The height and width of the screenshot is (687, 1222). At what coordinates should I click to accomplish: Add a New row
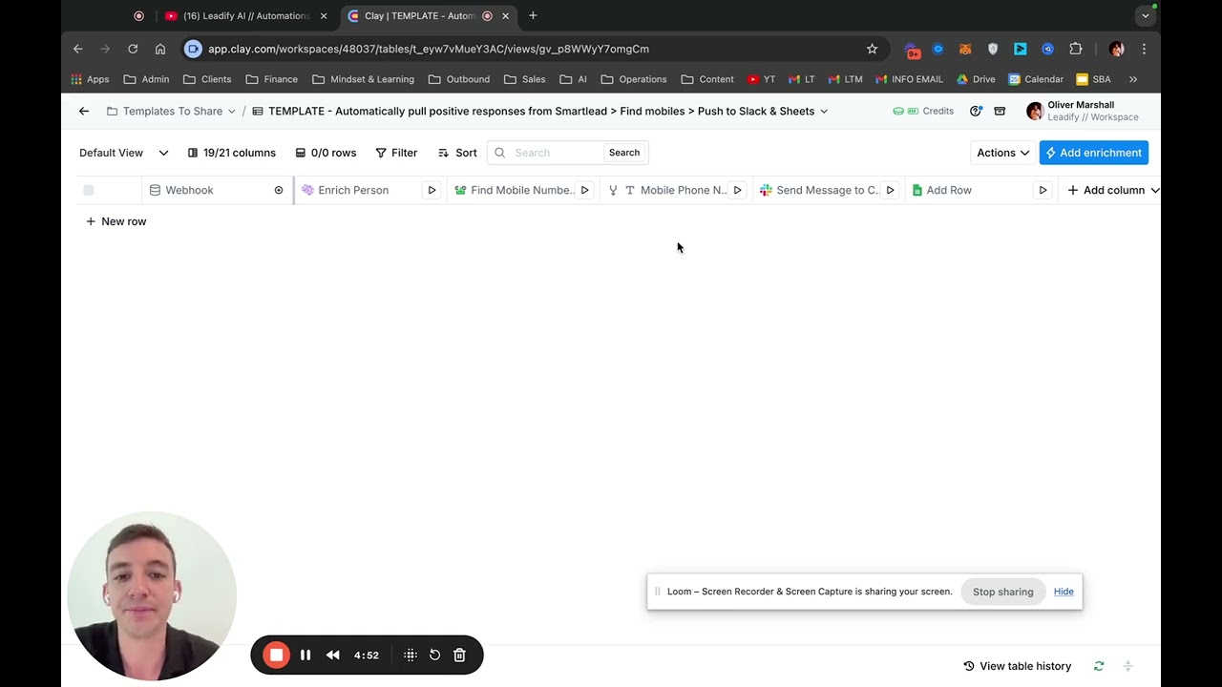click(116, 221)
